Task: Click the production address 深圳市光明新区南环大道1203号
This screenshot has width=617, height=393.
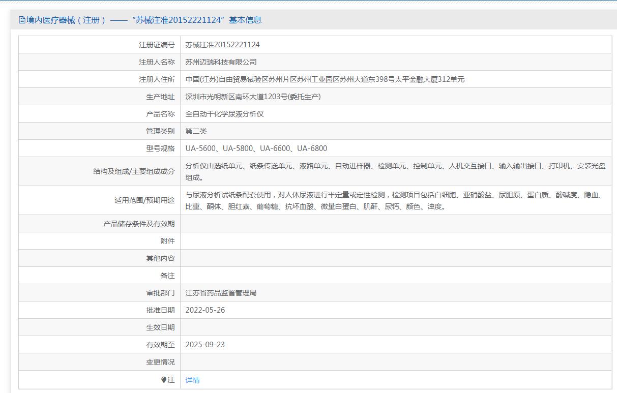Action: 253,97
